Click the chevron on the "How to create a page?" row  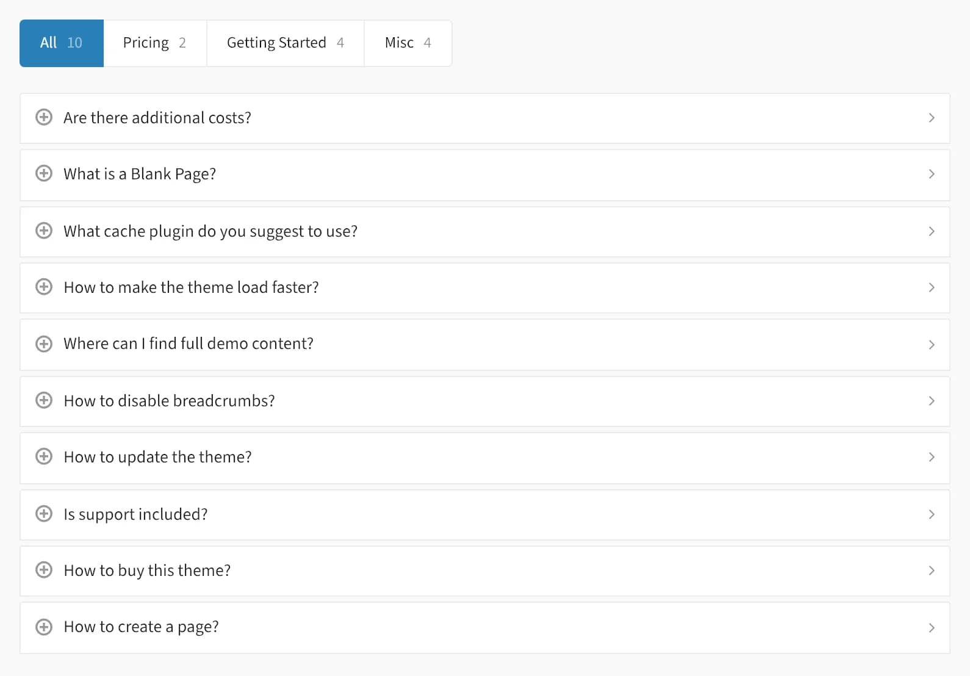[x=932, y=628]
